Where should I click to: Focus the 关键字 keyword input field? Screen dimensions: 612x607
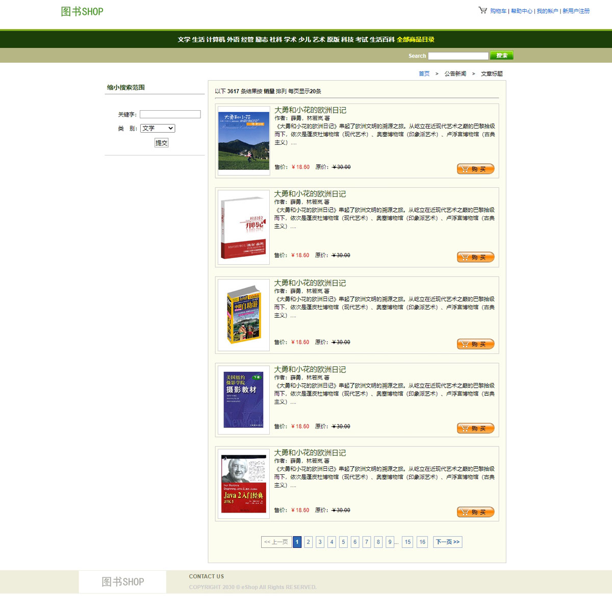[x=170, y=115]
